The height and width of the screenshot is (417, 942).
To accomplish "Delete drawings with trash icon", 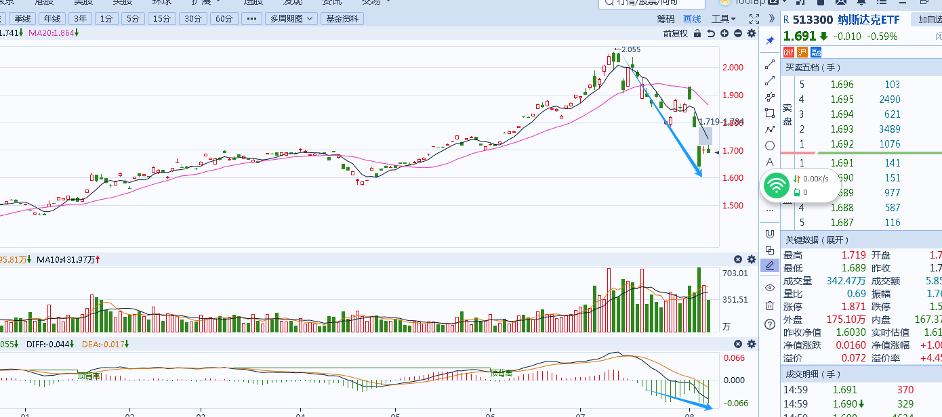I will click(770, 306).
